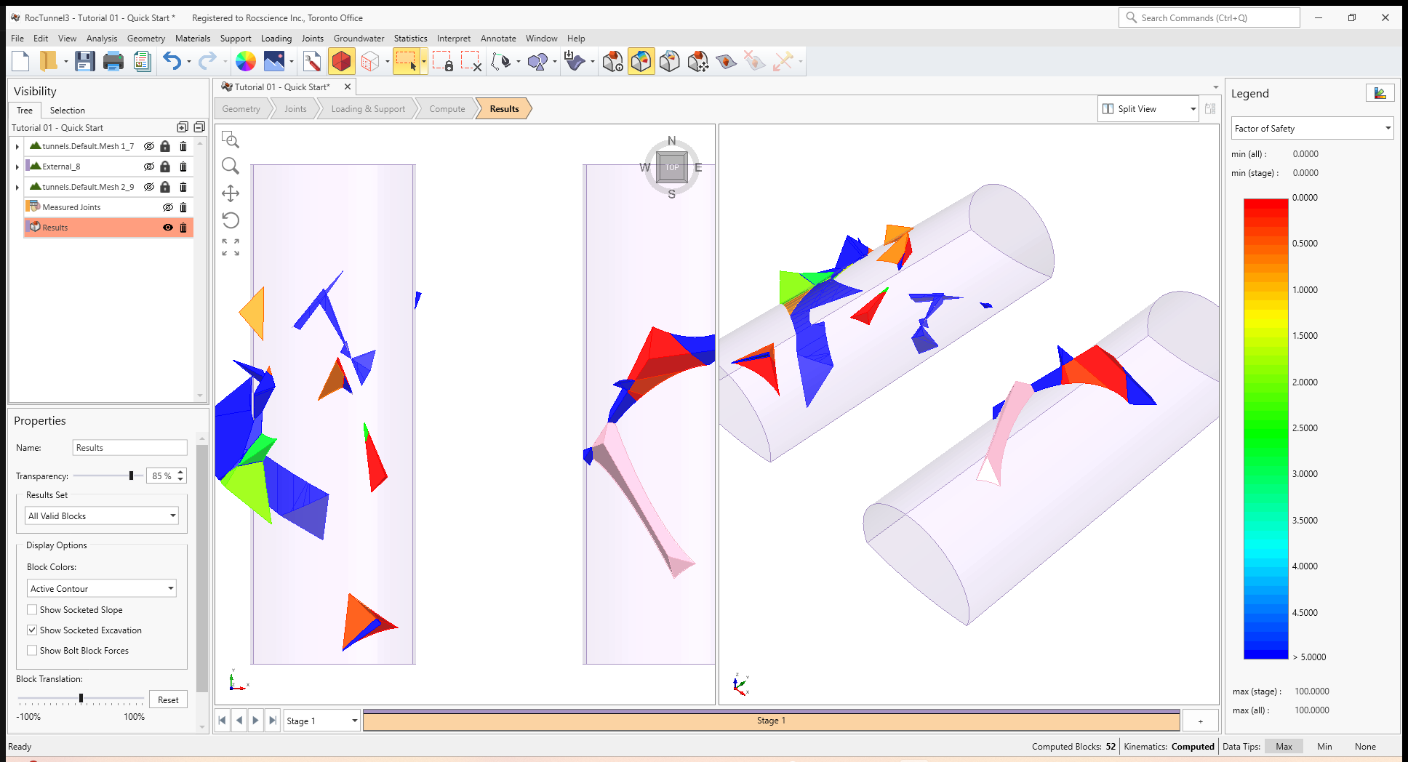This screenshot has width=1408, height=762.
Task: Open the Stage 1 selector dropdown
Action: click(x=321, y=721)
